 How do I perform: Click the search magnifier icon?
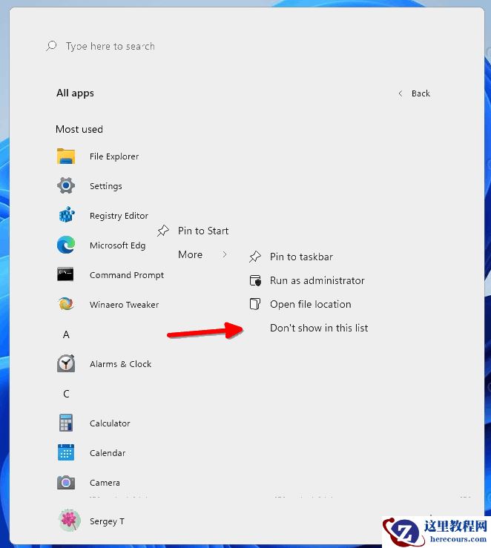pos(51,46)
